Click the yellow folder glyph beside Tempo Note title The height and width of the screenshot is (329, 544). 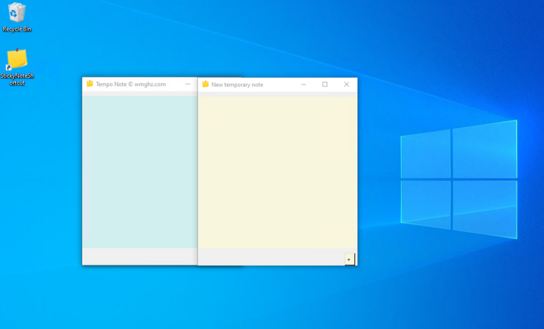pyautogui.click(x=89, y=84)
